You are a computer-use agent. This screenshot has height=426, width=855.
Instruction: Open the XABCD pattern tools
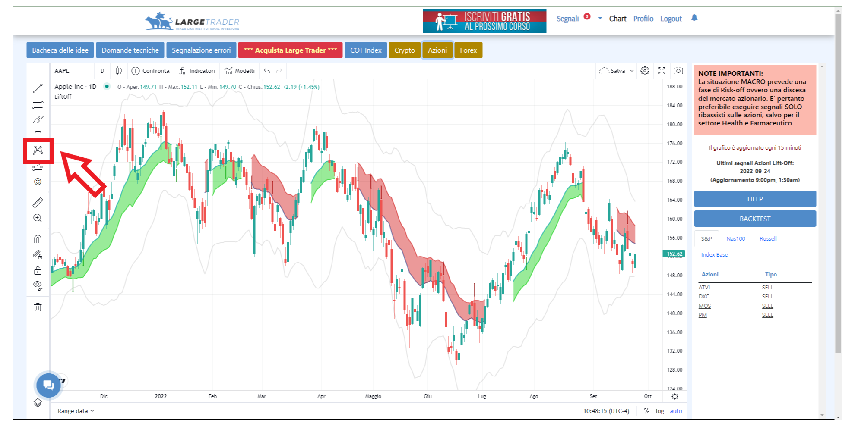coord(38,150)
